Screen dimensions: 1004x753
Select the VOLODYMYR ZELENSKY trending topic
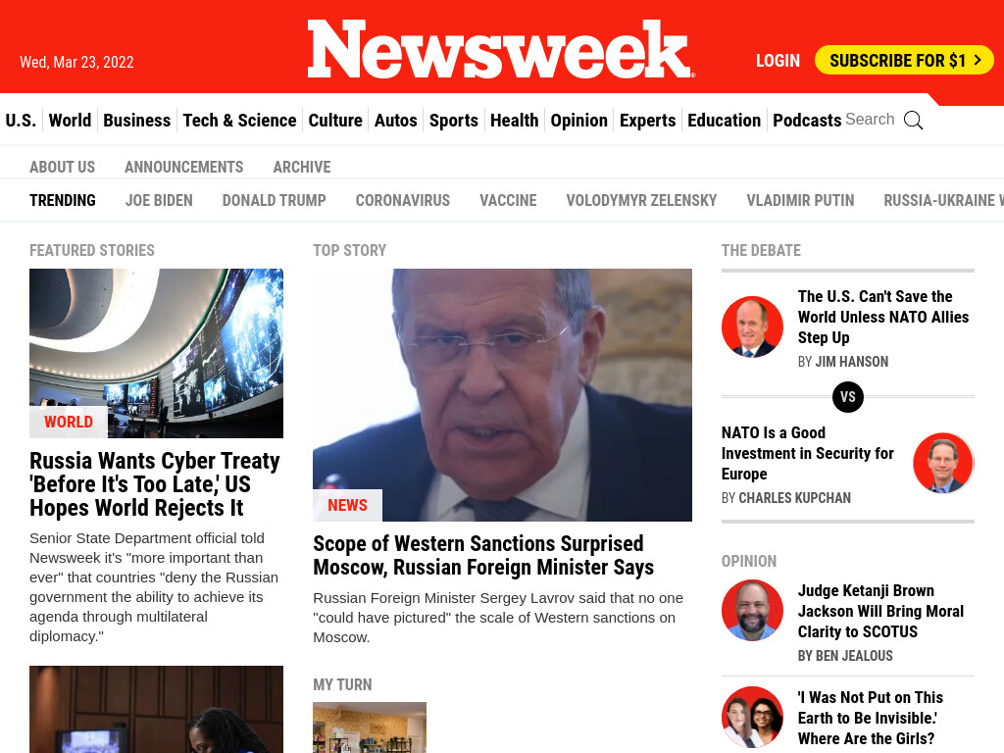(x=641, y=200)
